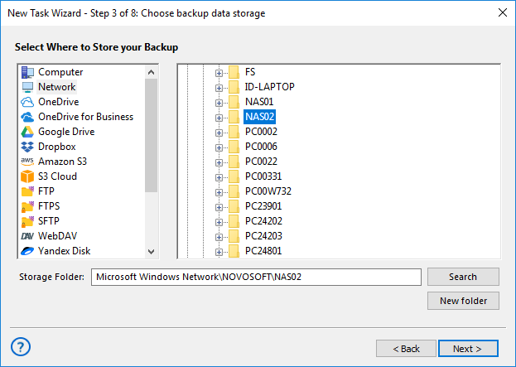Click the SFTP folder icon
This screenshot has height=367, width=516.
(x=27, y=221)
